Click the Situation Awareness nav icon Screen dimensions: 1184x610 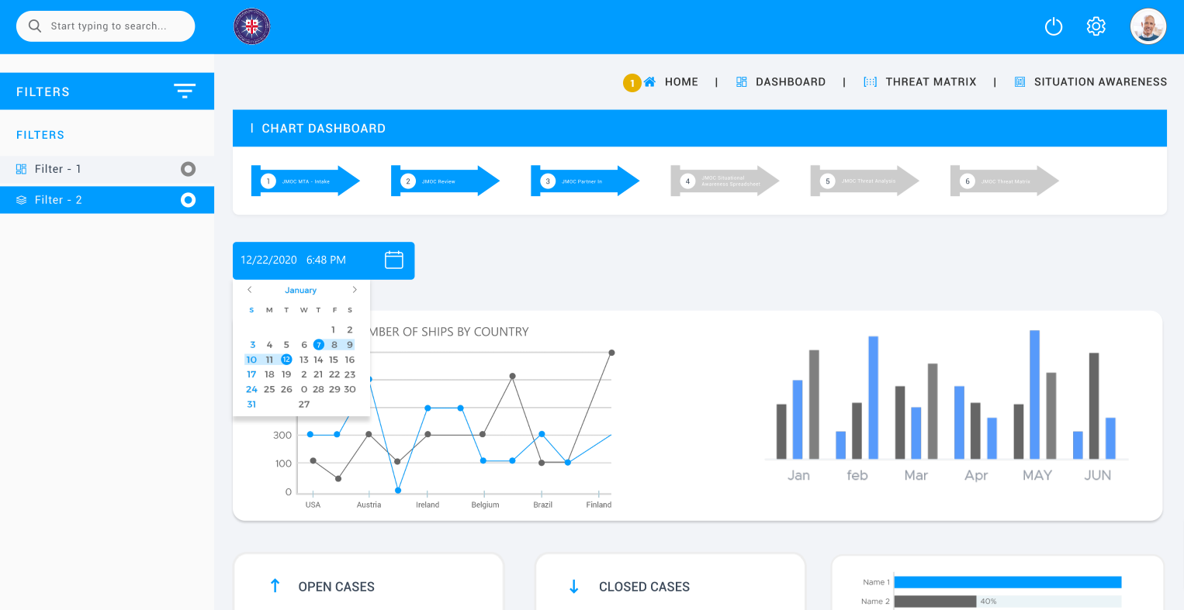[x=1020, y=81]
